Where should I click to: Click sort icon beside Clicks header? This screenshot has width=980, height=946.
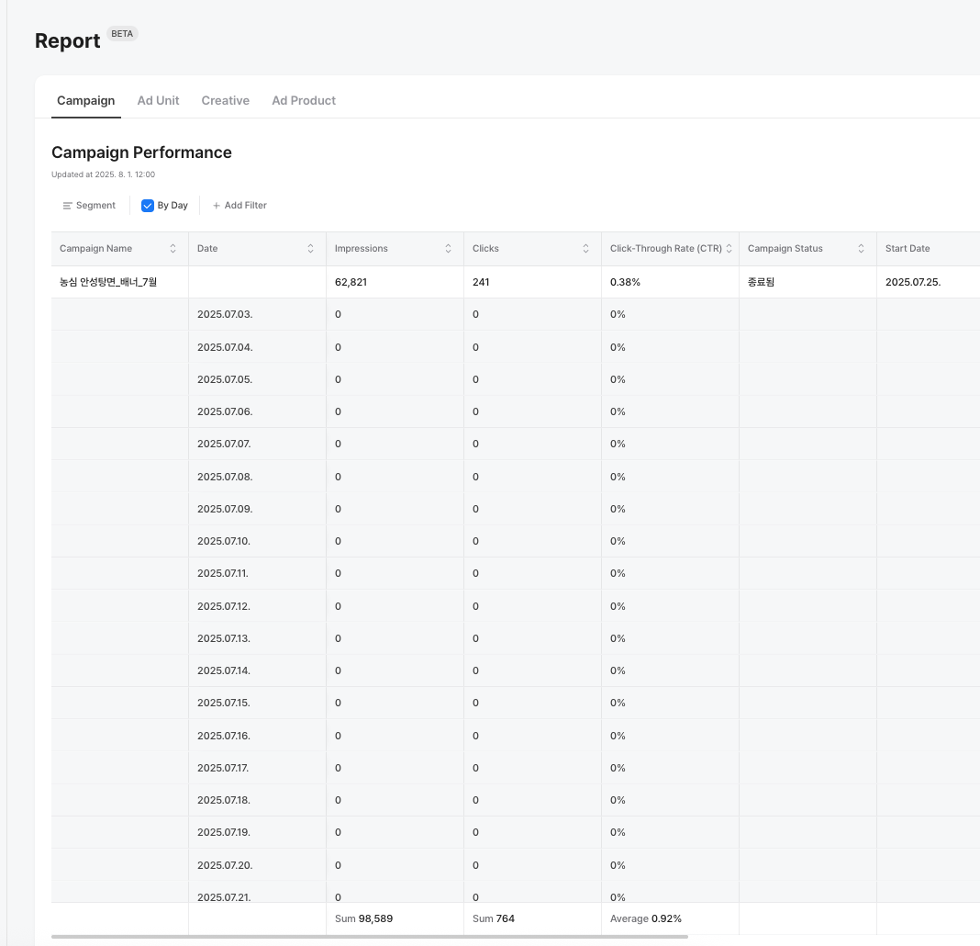[586, 249]
